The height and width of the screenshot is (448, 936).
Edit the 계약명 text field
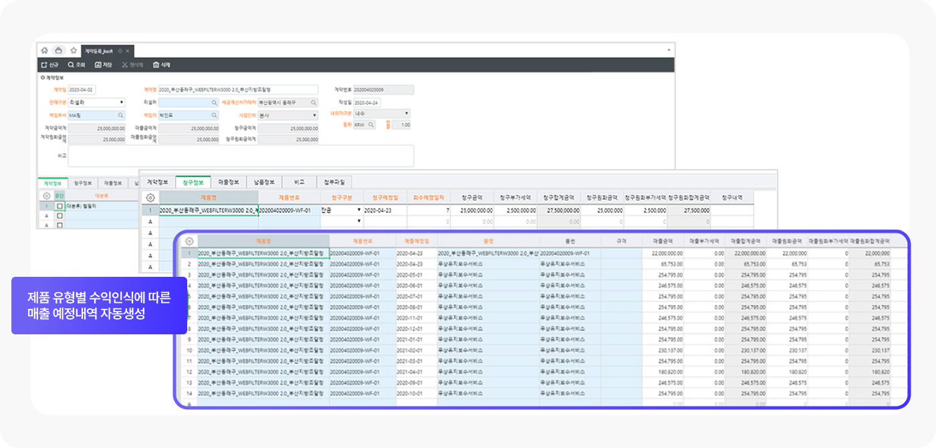(x=238, y=90)
